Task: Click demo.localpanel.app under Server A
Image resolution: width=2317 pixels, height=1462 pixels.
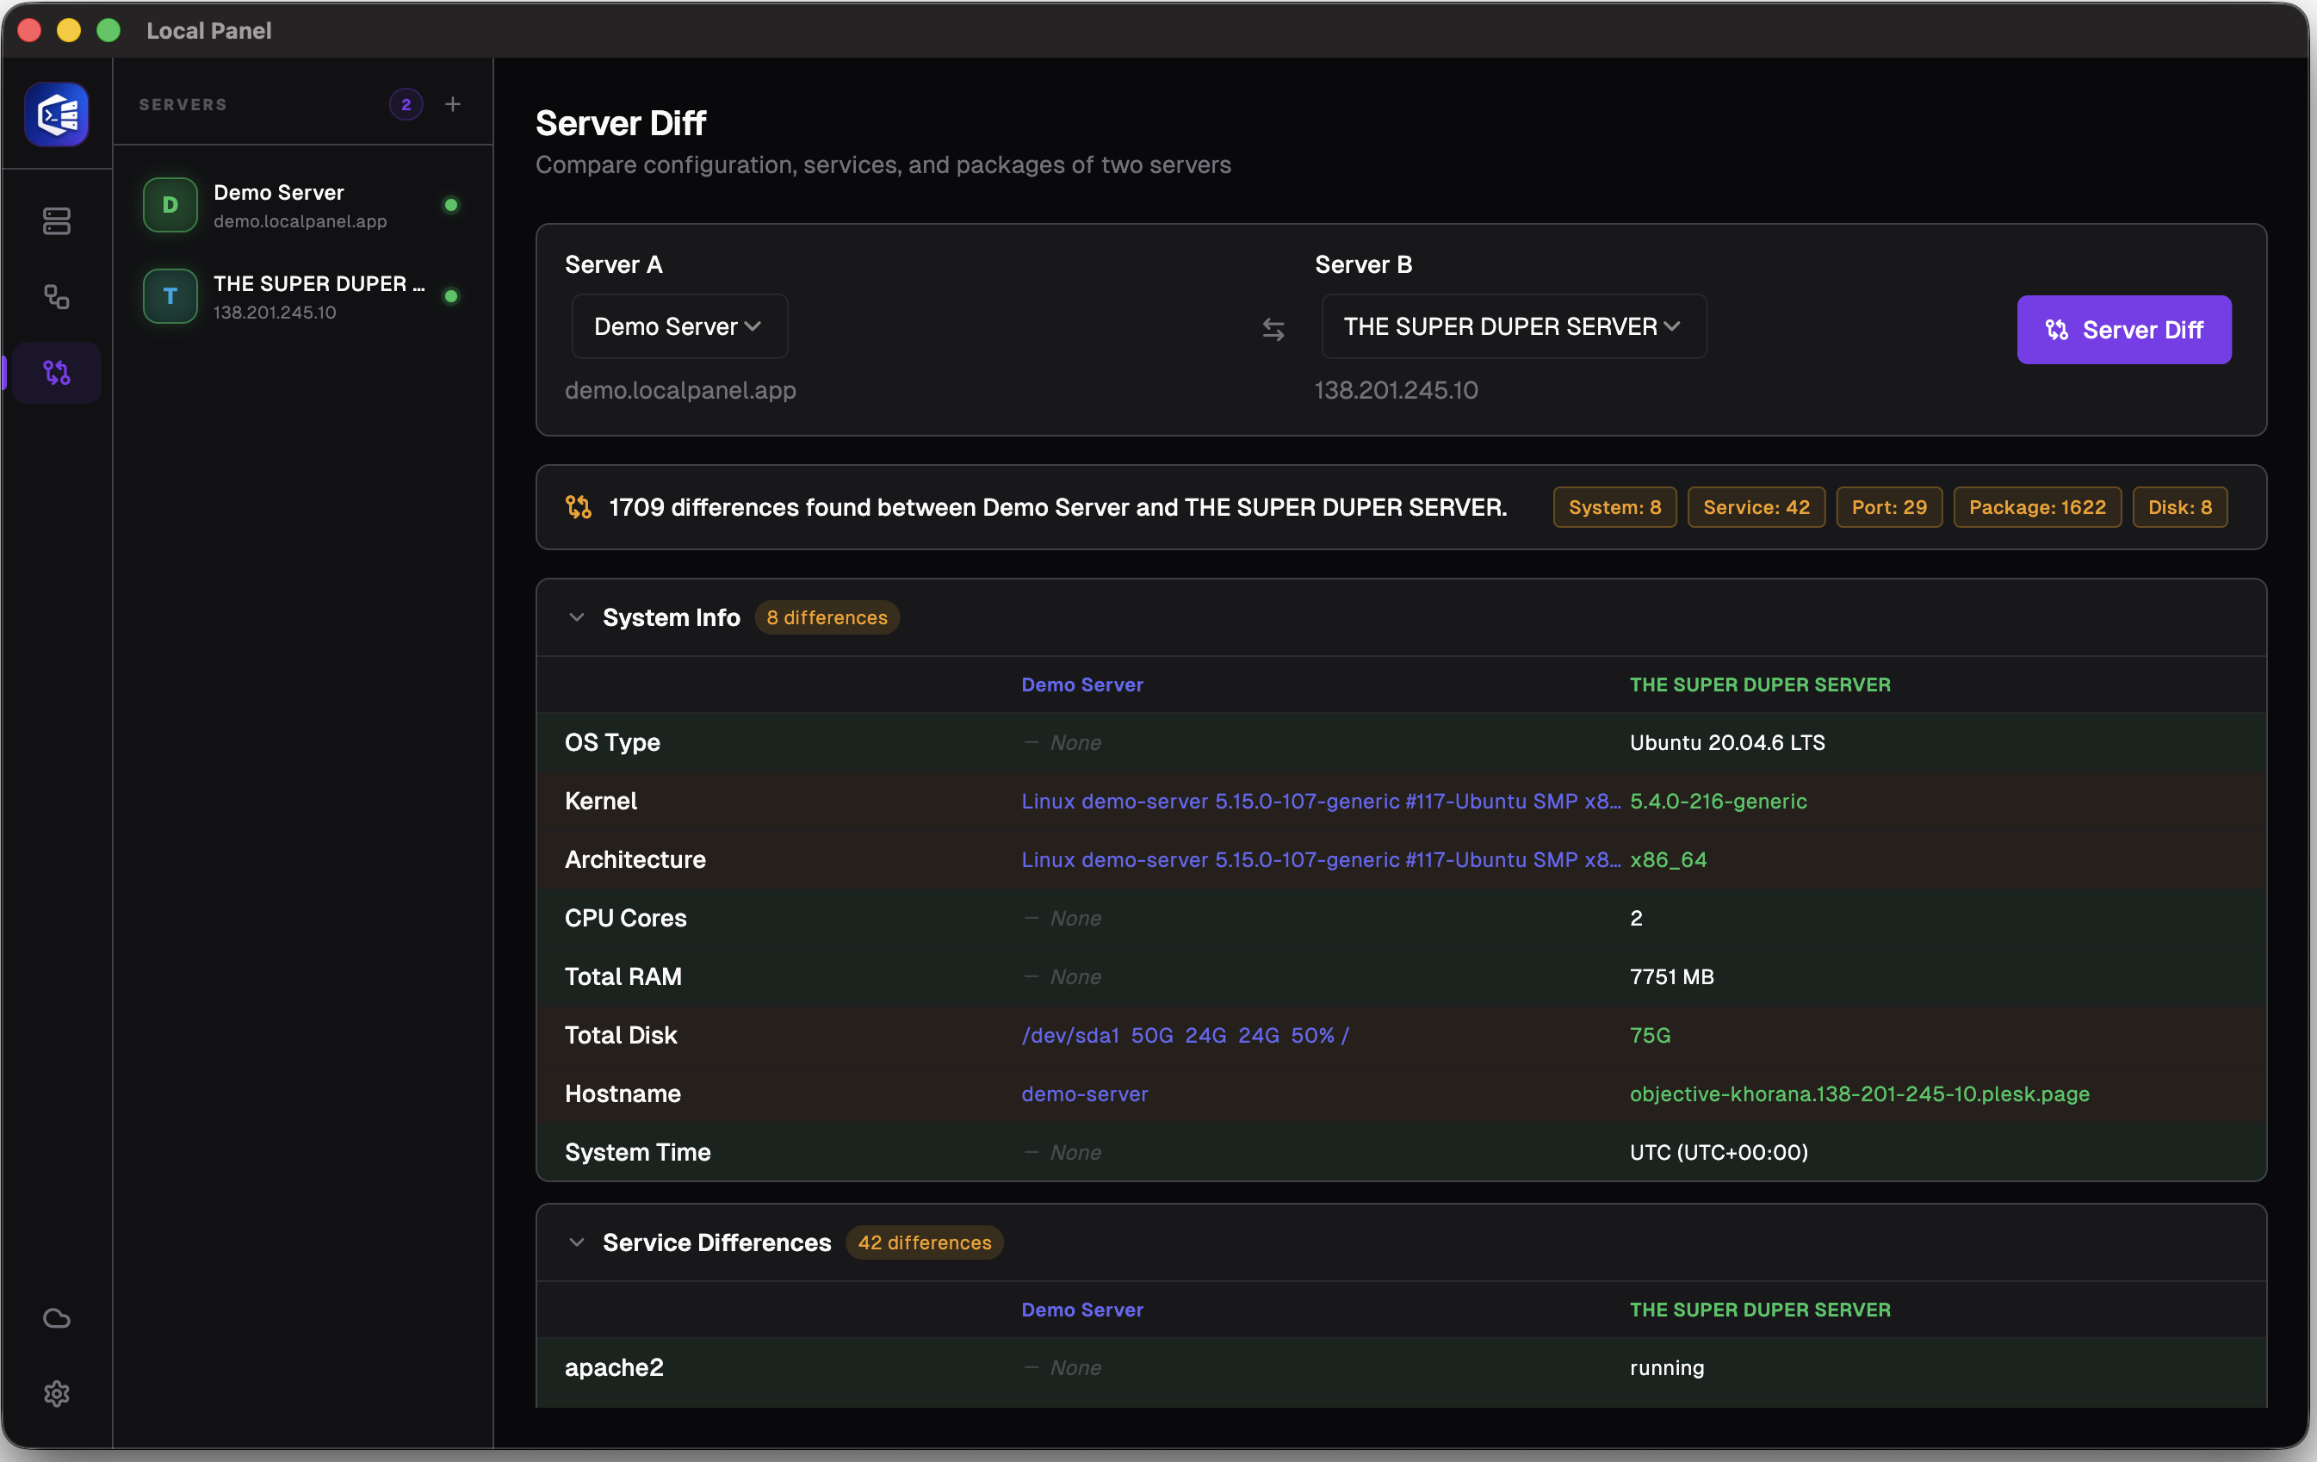Action: pos(680,390)
